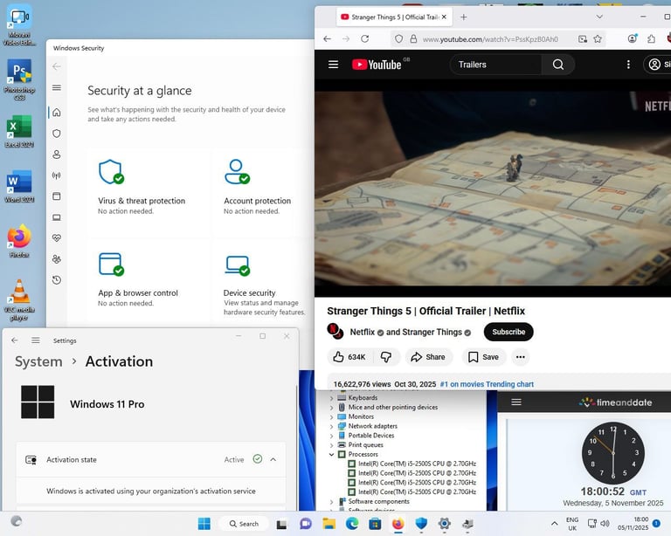Open Device security tile

(261, 280)
